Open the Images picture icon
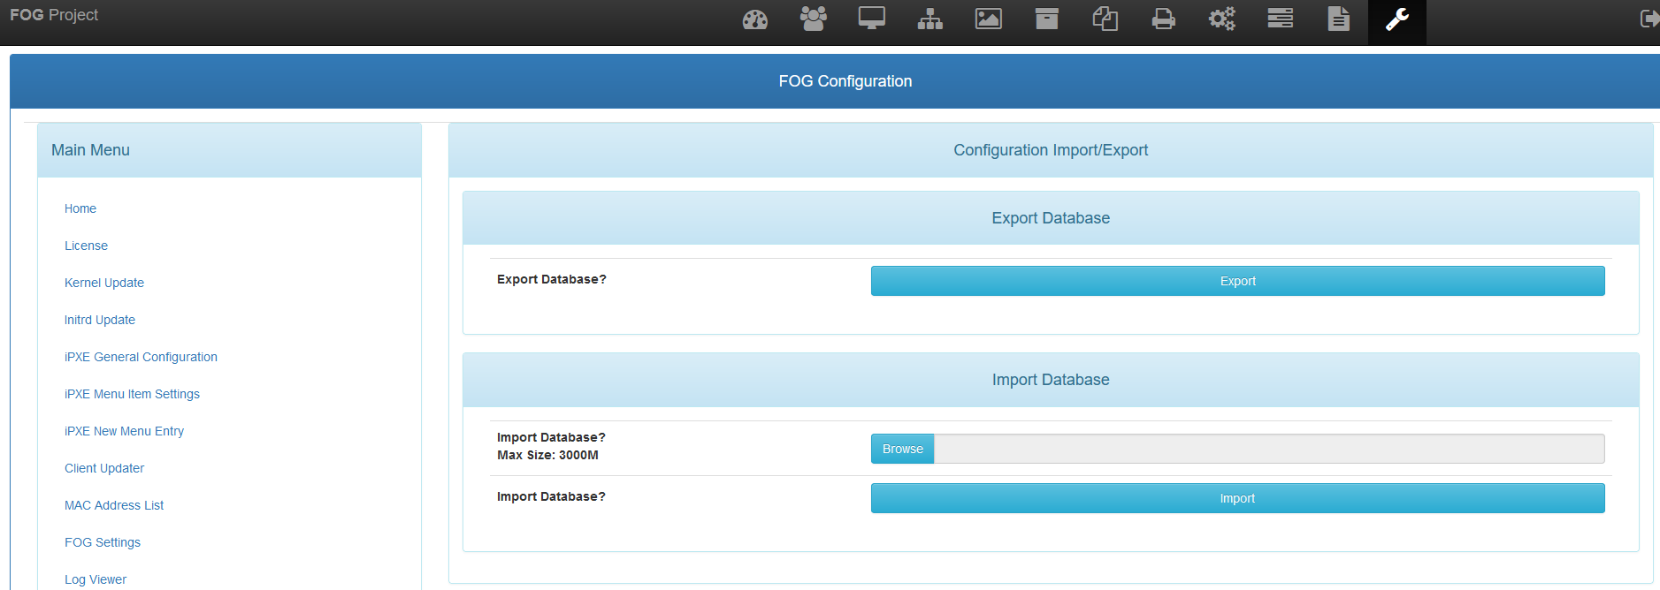This screenshot has width=1660, height=590. [988, 19]
